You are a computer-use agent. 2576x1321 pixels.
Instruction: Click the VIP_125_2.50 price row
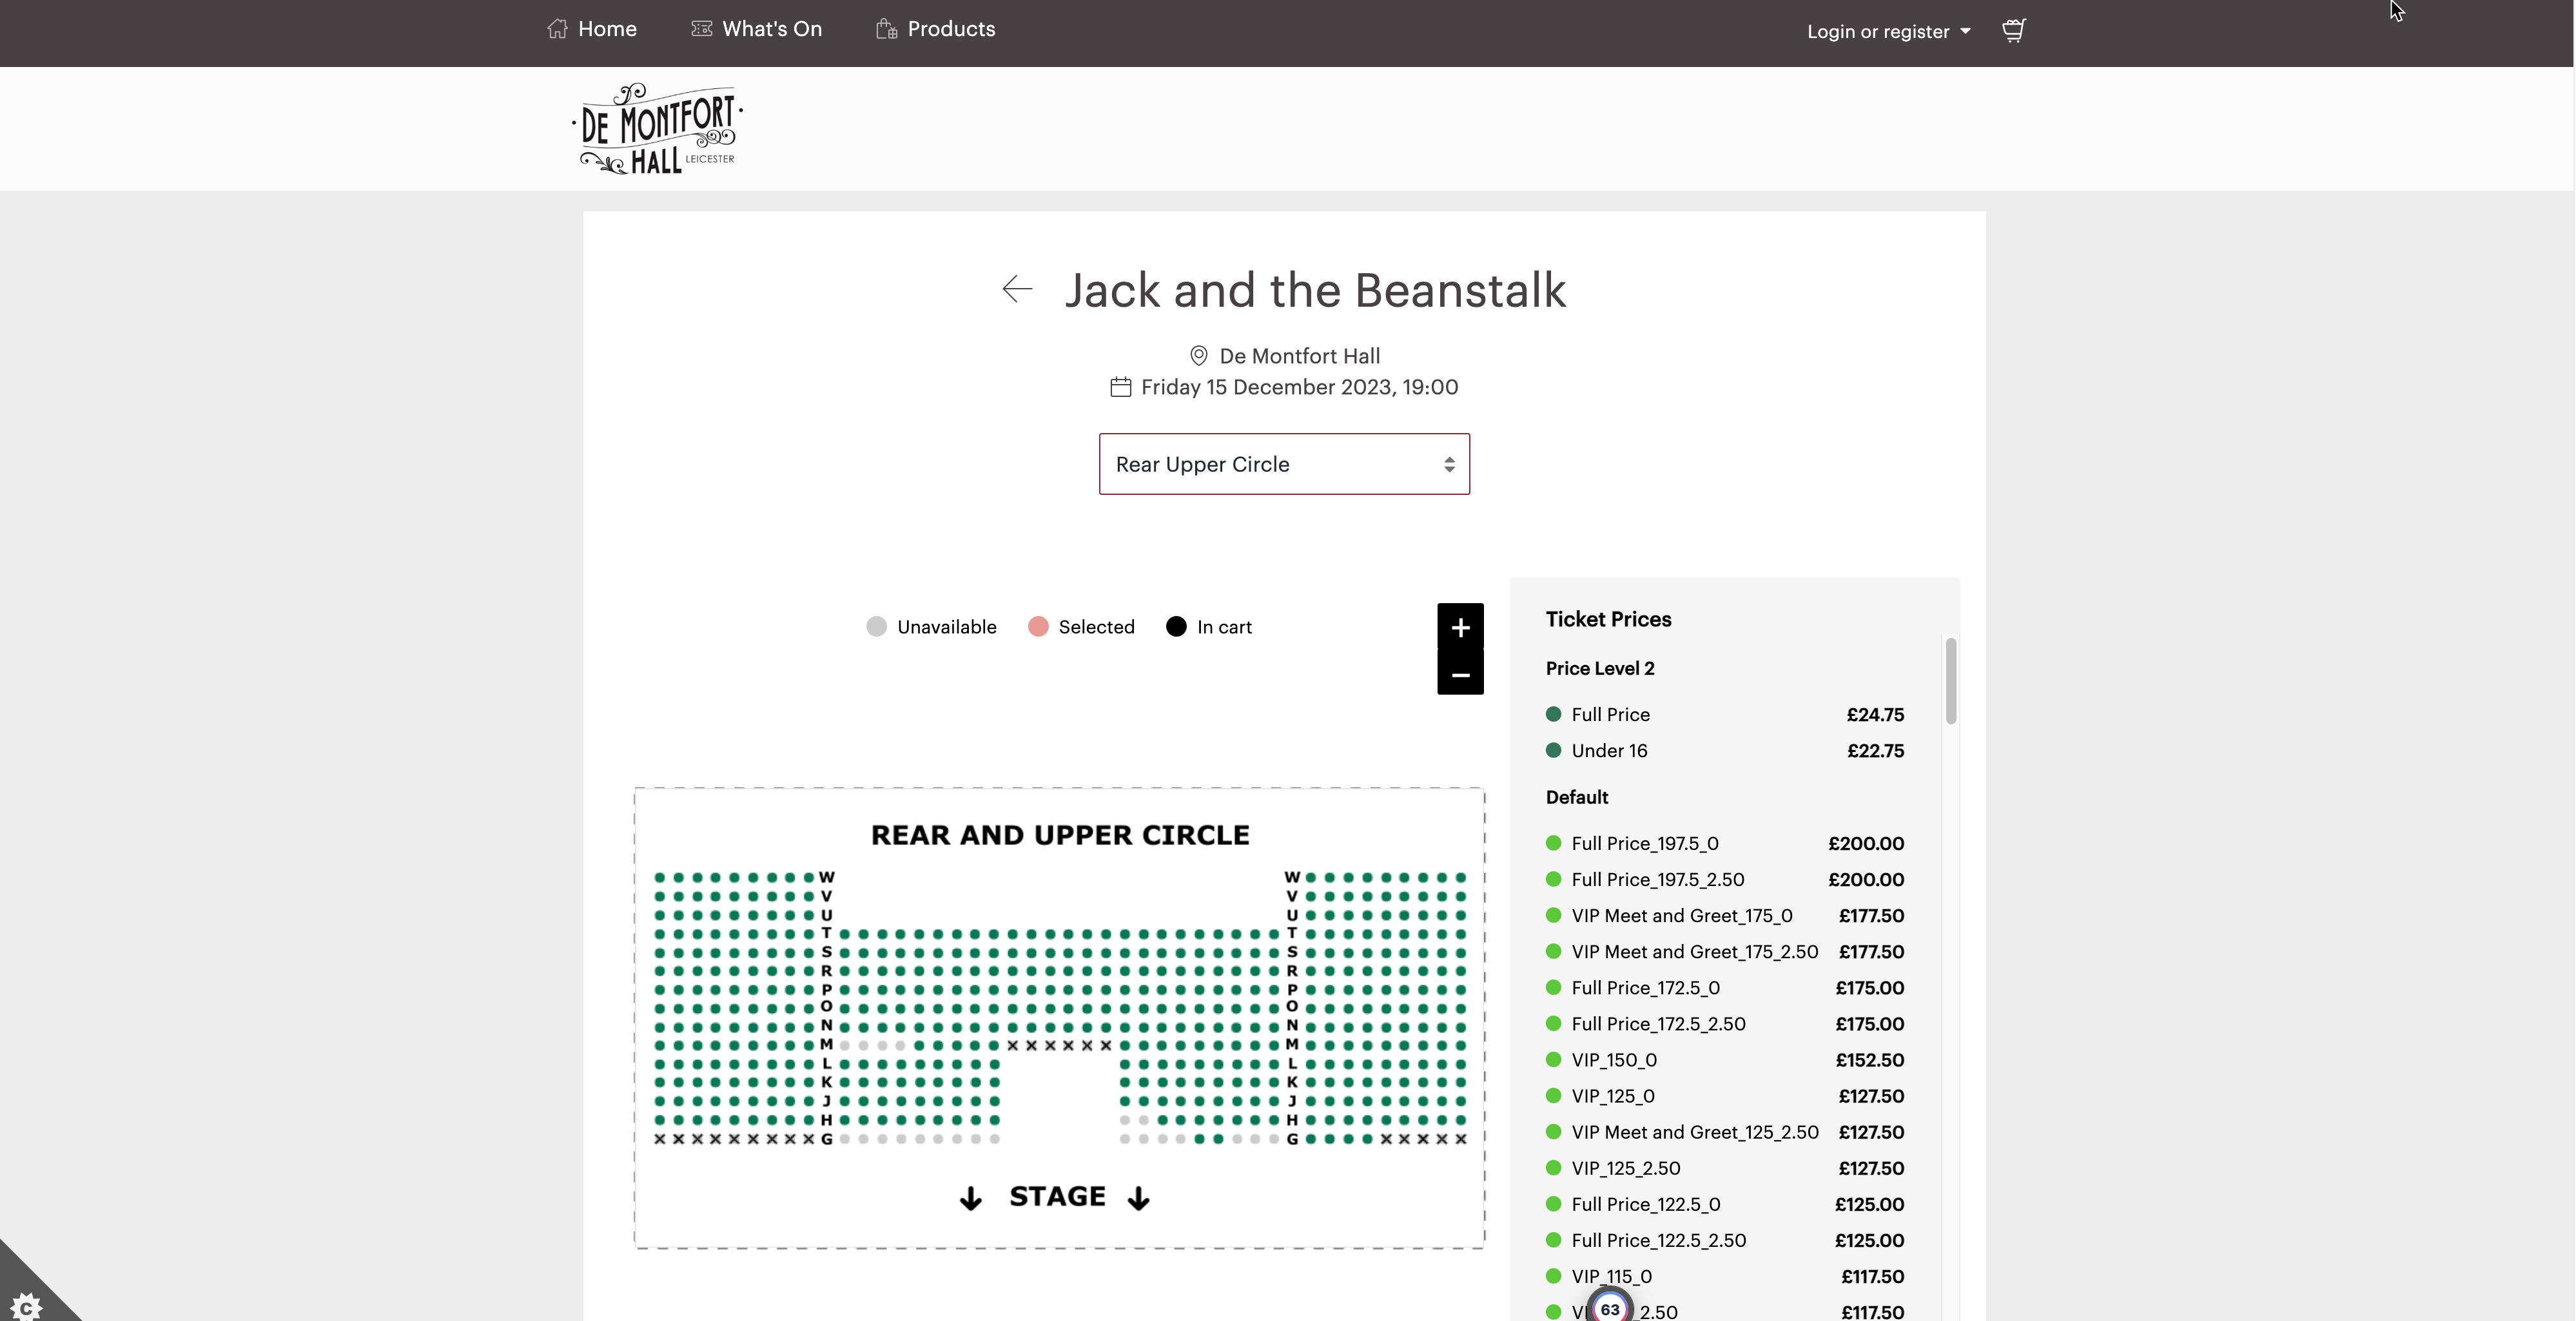[1724, 1168]
